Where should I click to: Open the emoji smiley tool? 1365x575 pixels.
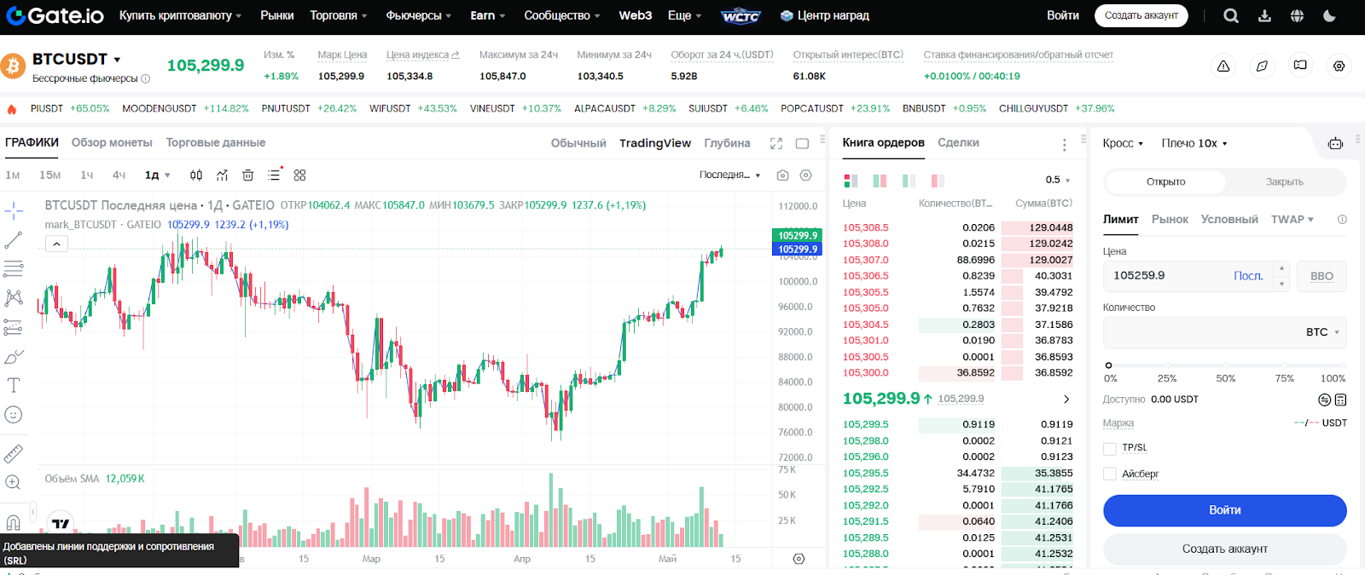[x=14, y=415]
